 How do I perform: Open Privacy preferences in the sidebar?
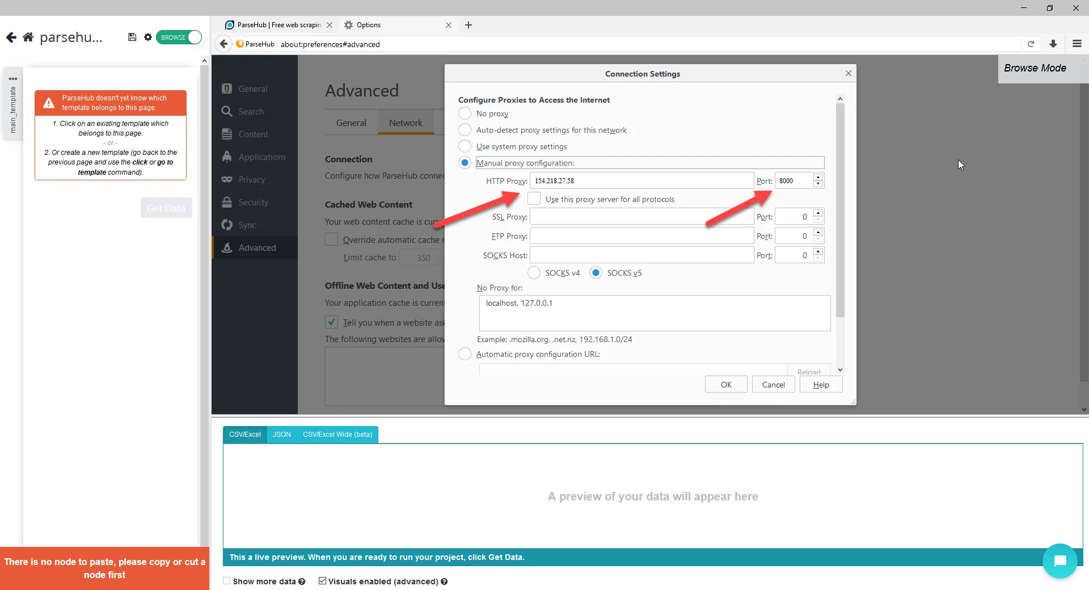[255, 180]
